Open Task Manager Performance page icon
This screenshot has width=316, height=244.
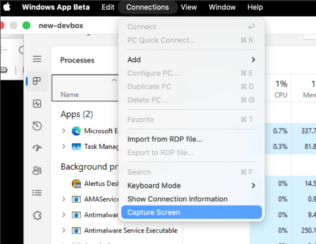point(37,104)
